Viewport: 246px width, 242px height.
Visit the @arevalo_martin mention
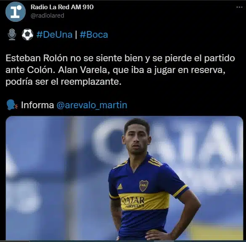pyautogui.click(x=92, y=105)
